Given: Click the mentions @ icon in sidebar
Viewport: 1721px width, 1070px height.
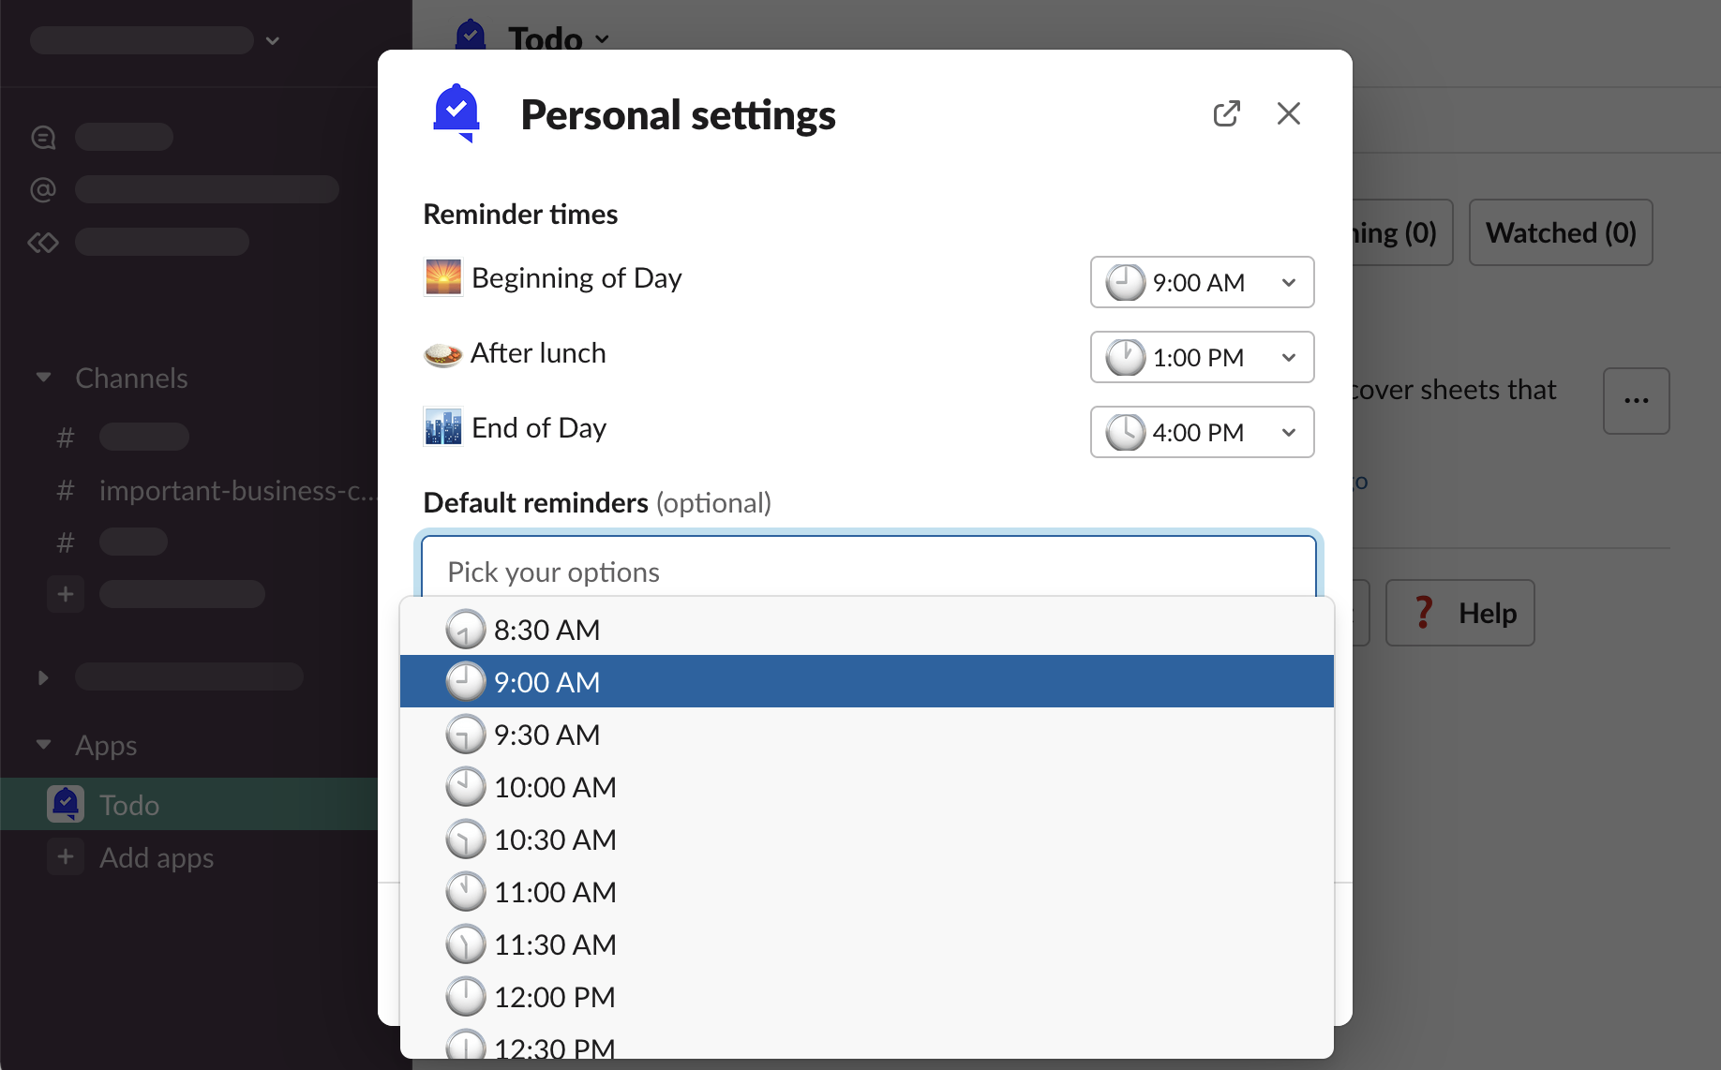Looking at the screenshot, I should click(x=43, y=190).
